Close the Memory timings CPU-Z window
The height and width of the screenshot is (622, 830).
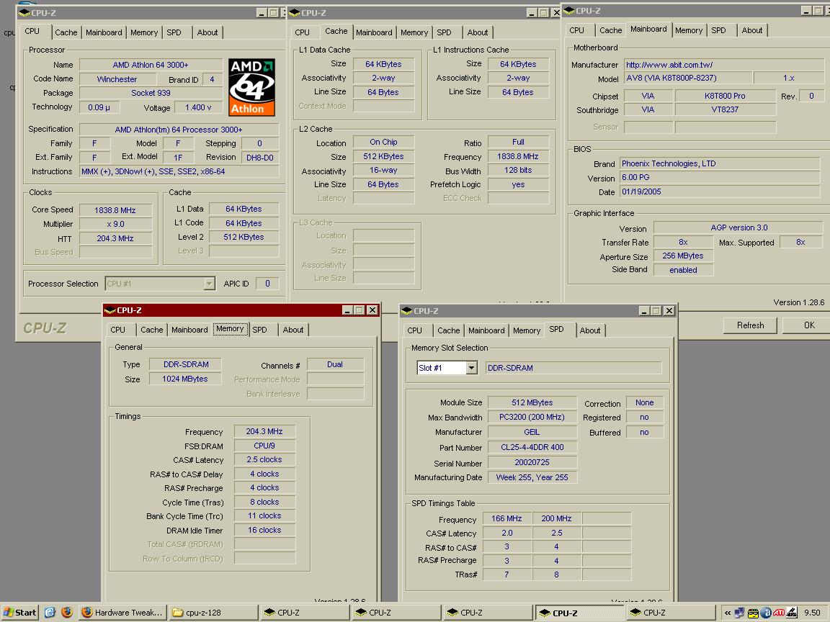coord(372,310)
